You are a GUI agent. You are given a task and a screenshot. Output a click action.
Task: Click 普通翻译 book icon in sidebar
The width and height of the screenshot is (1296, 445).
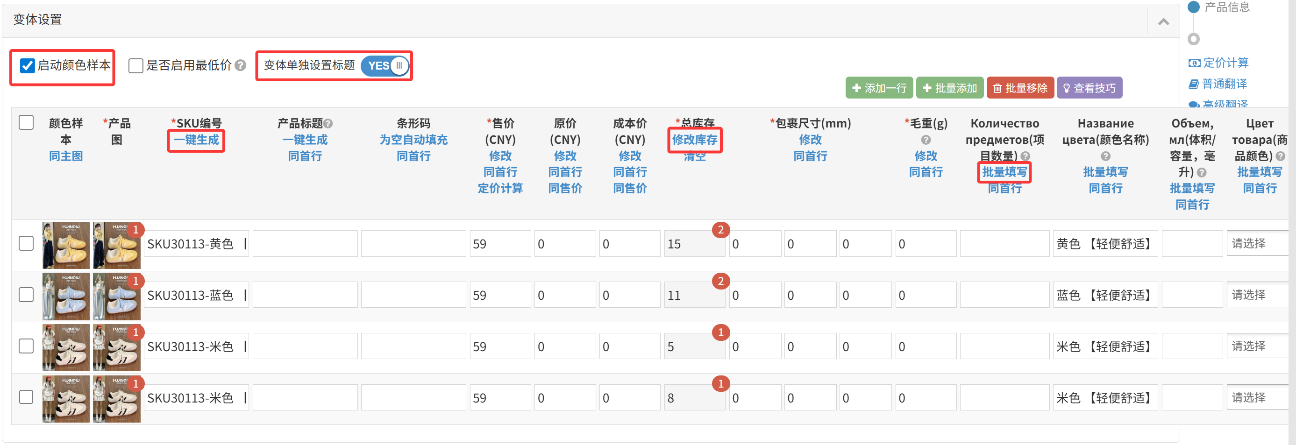1193,84
